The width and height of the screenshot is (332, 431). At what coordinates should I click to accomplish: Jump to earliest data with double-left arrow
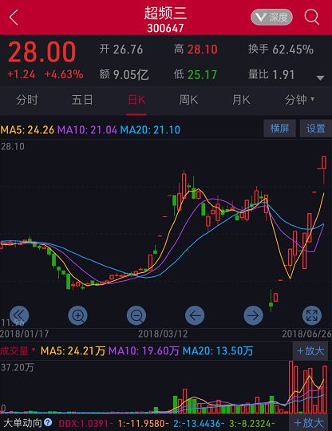coord(19,315)
